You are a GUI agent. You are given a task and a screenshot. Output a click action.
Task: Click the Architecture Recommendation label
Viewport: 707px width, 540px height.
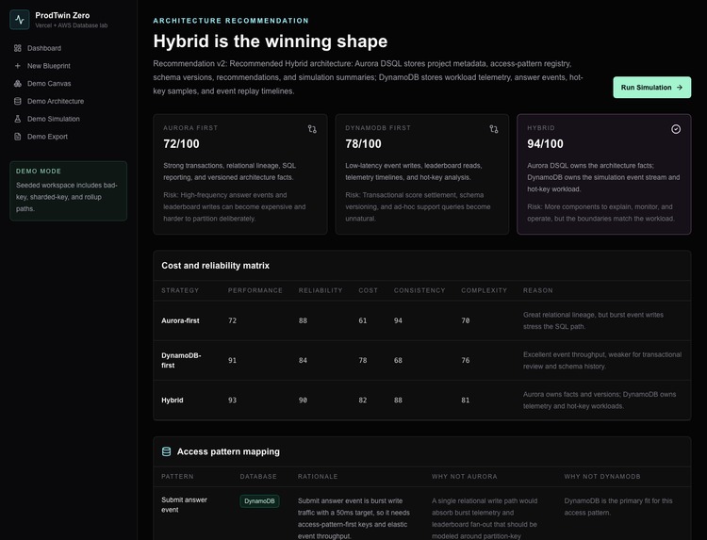click(x=231, y=21)
